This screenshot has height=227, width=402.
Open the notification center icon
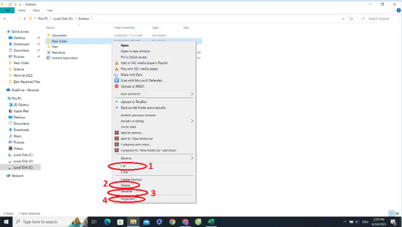coord(394,222)
